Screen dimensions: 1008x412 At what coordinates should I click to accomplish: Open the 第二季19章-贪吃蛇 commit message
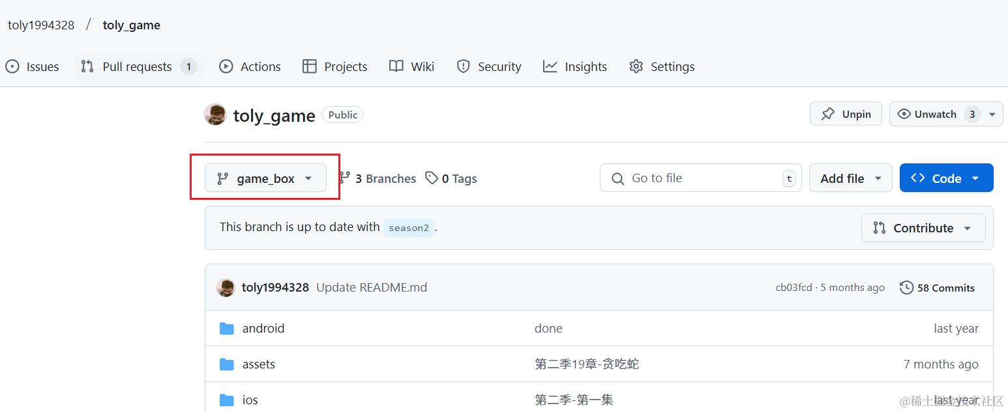click(587, 364)
